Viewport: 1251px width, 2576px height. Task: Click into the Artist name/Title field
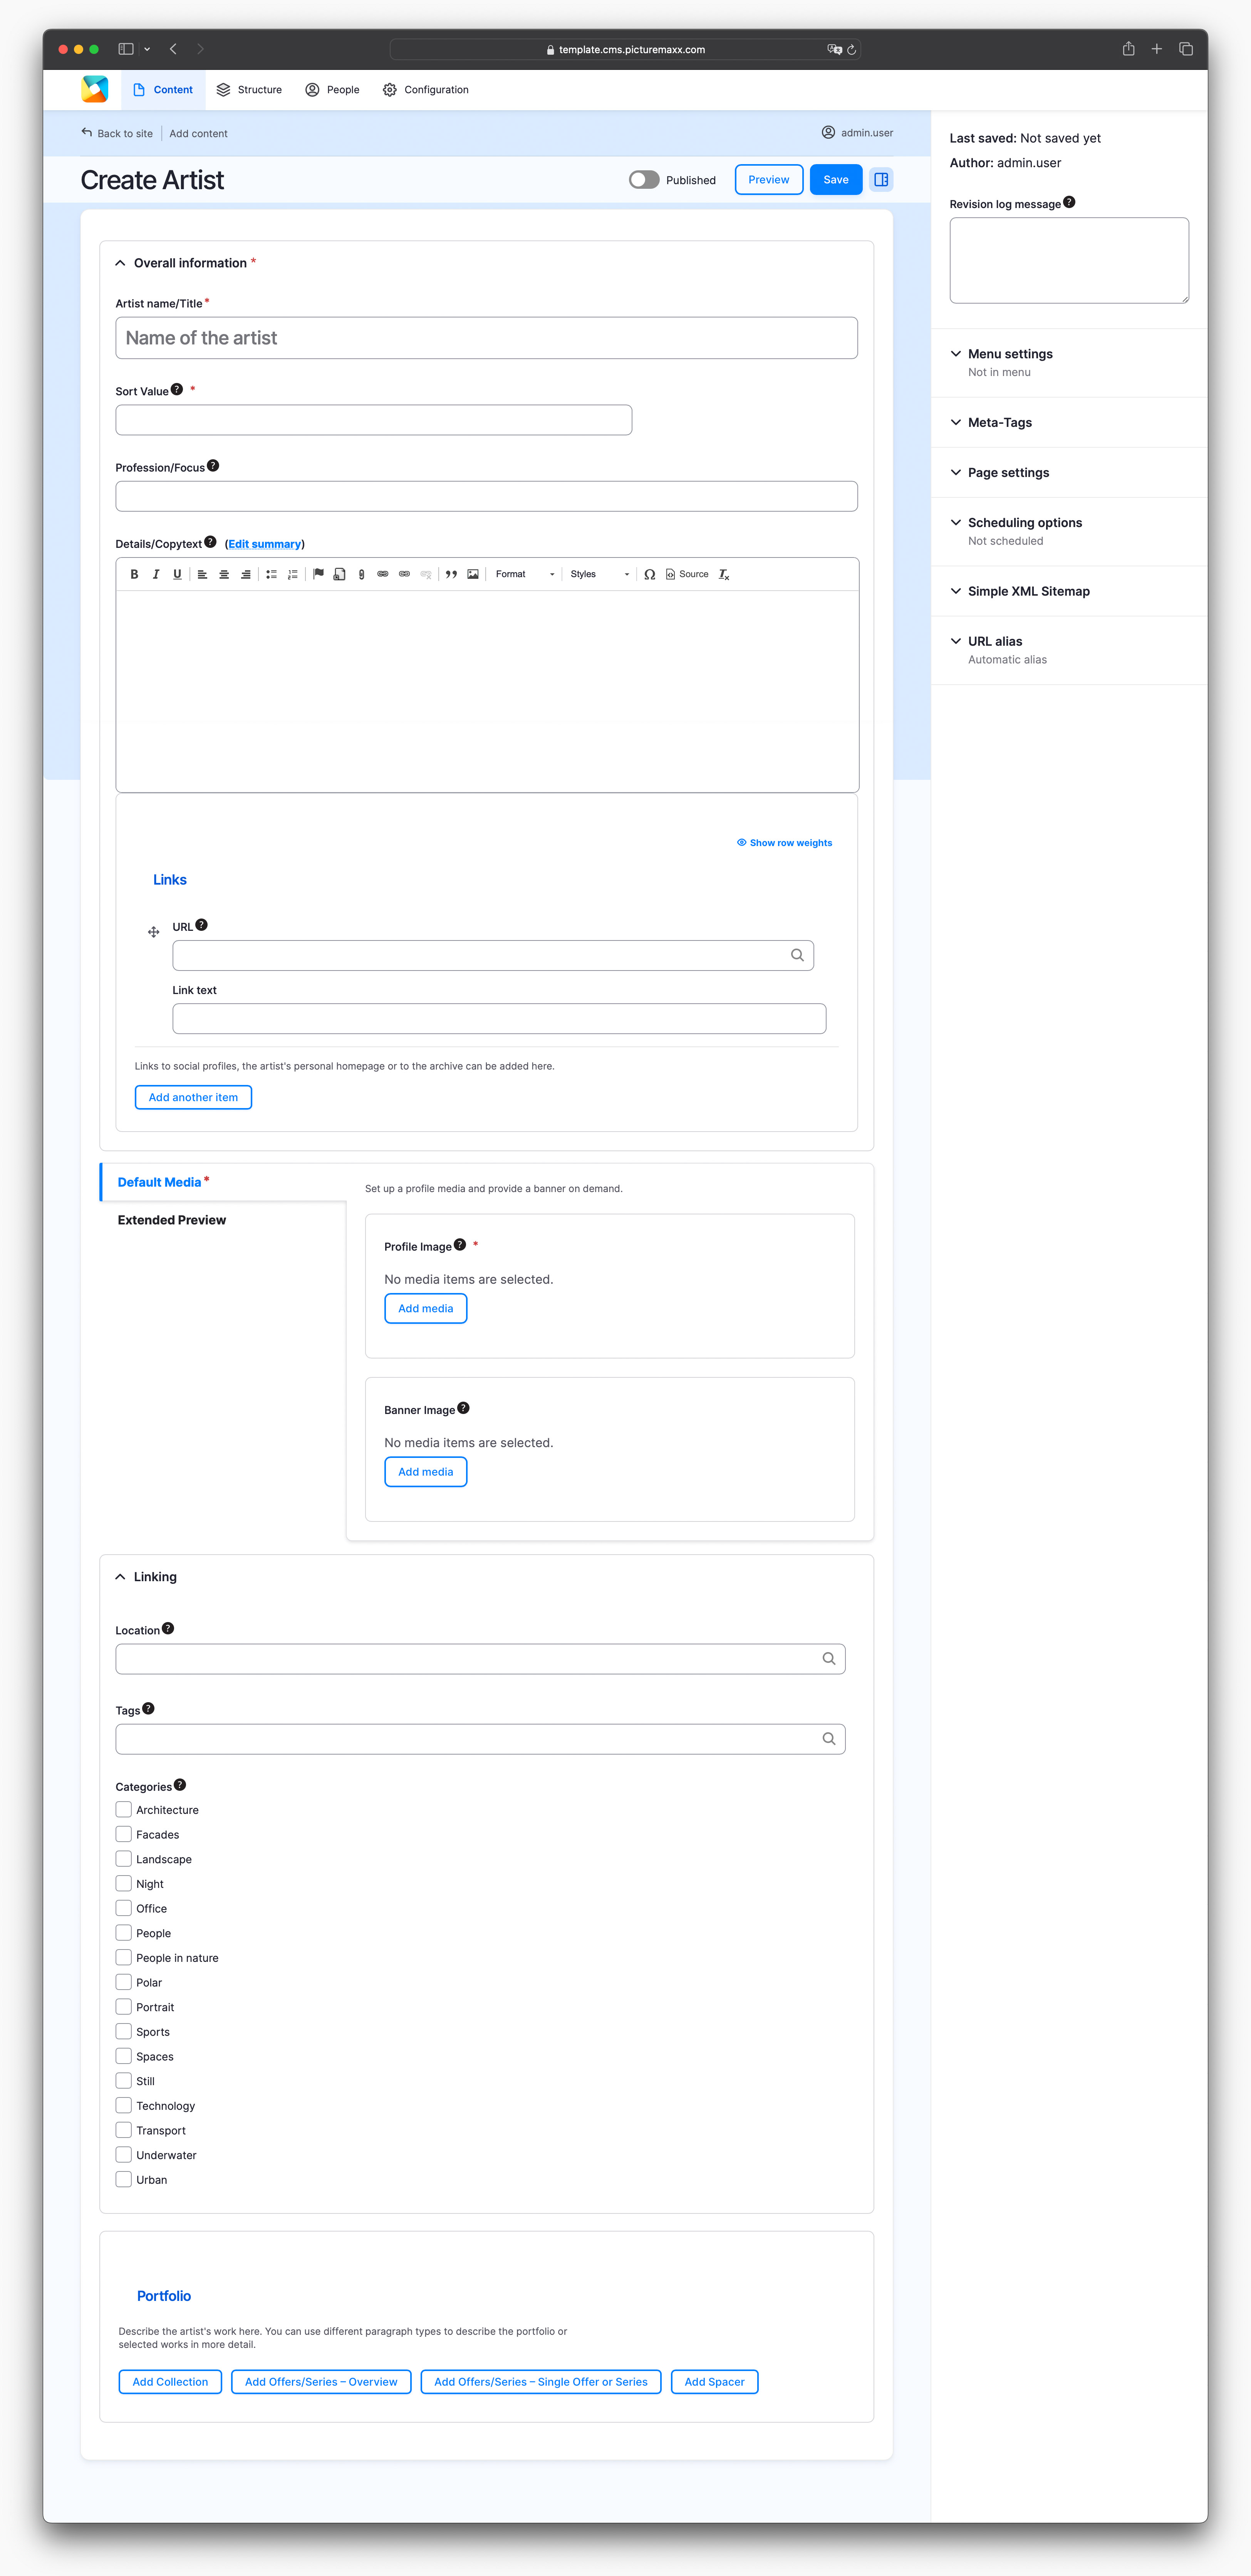click(487, 338)
